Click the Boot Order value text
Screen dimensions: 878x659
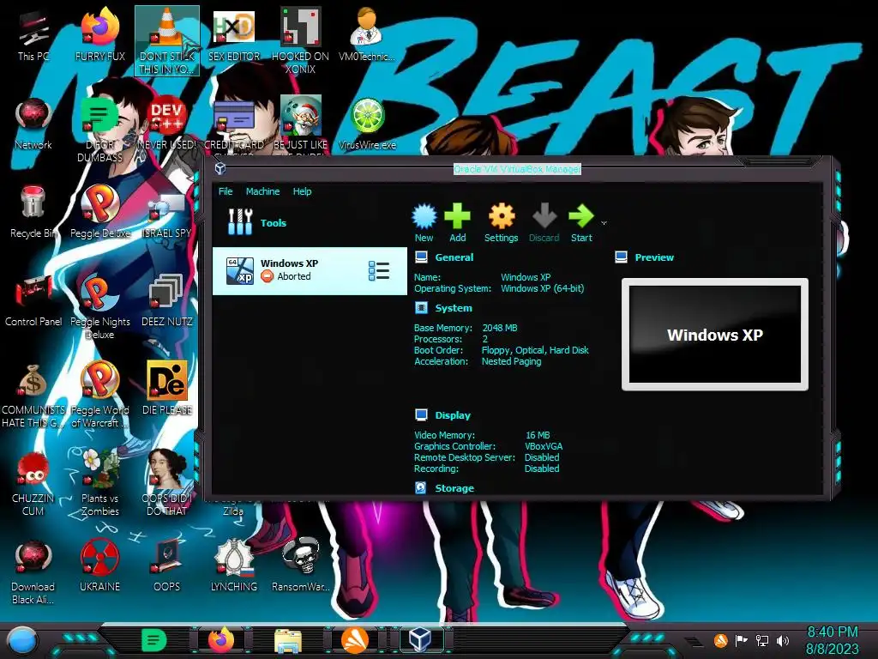535,350
